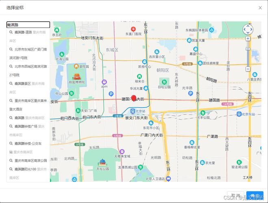268x203 pixels.
Task: Click the apm shopping mall icon
Action: tap(104, 82)
